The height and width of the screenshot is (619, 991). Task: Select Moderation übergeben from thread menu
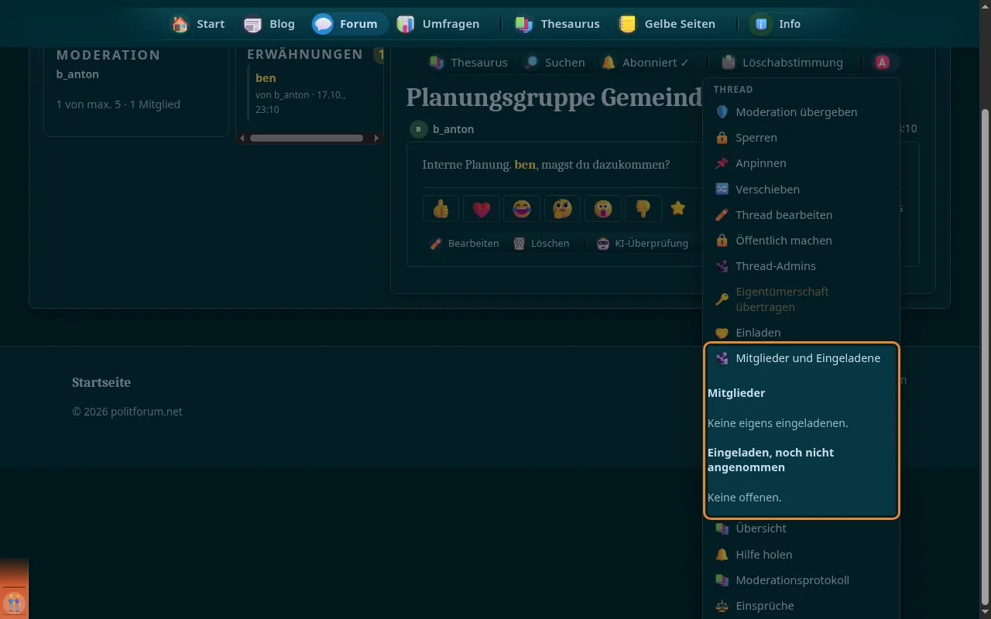801,112
